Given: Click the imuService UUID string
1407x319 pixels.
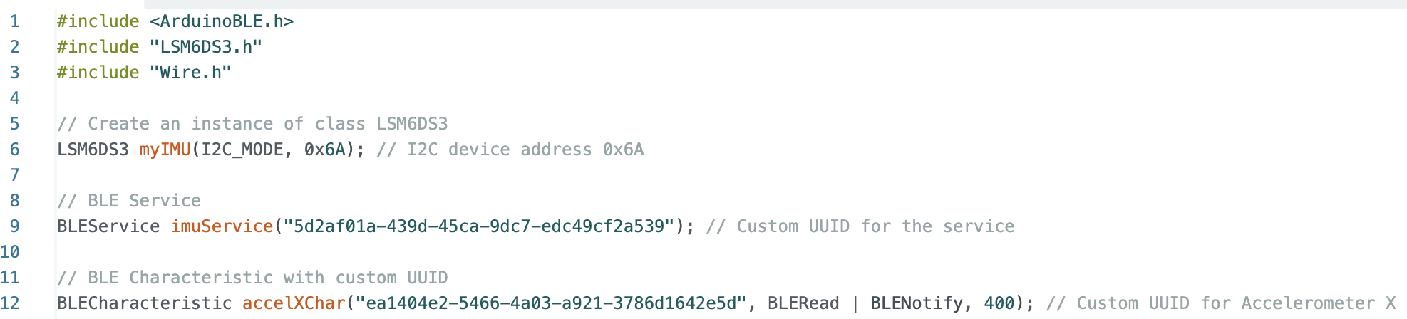Looking at the screenshot, I should (479, 226).
